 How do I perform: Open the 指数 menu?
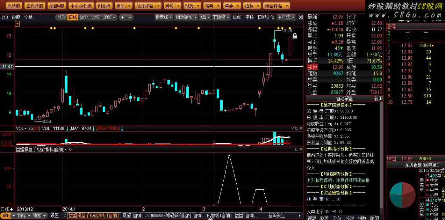[x=252, y=6]
